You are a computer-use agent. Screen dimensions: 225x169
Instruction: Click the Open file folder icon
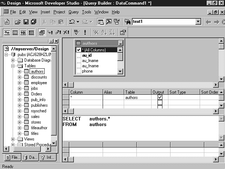pos(18,22)
